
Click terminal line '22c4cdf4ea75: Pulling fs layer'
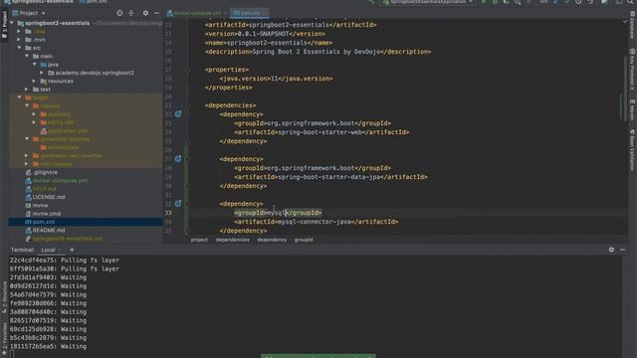65,260
